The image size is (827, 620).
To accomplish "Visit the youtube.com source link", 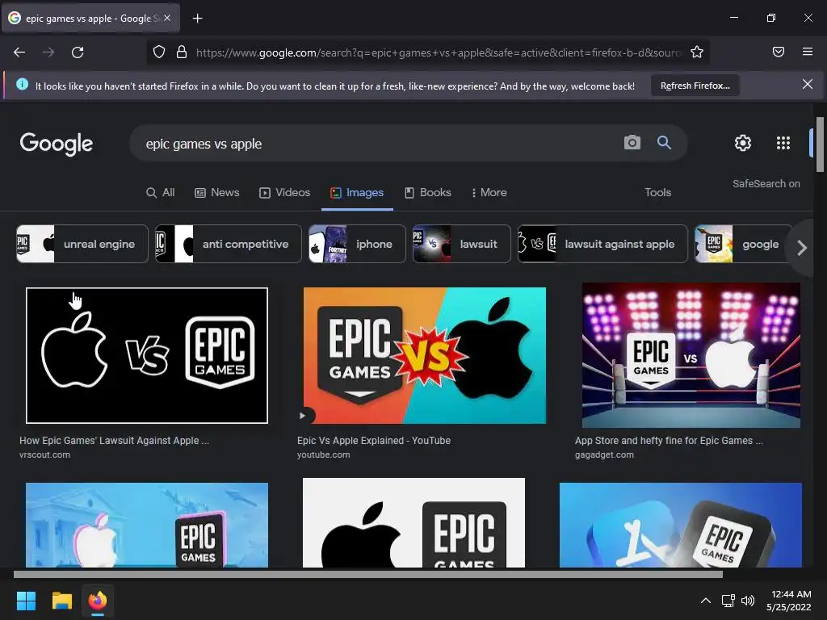I will pyautogui.click(x=323, y=455).
